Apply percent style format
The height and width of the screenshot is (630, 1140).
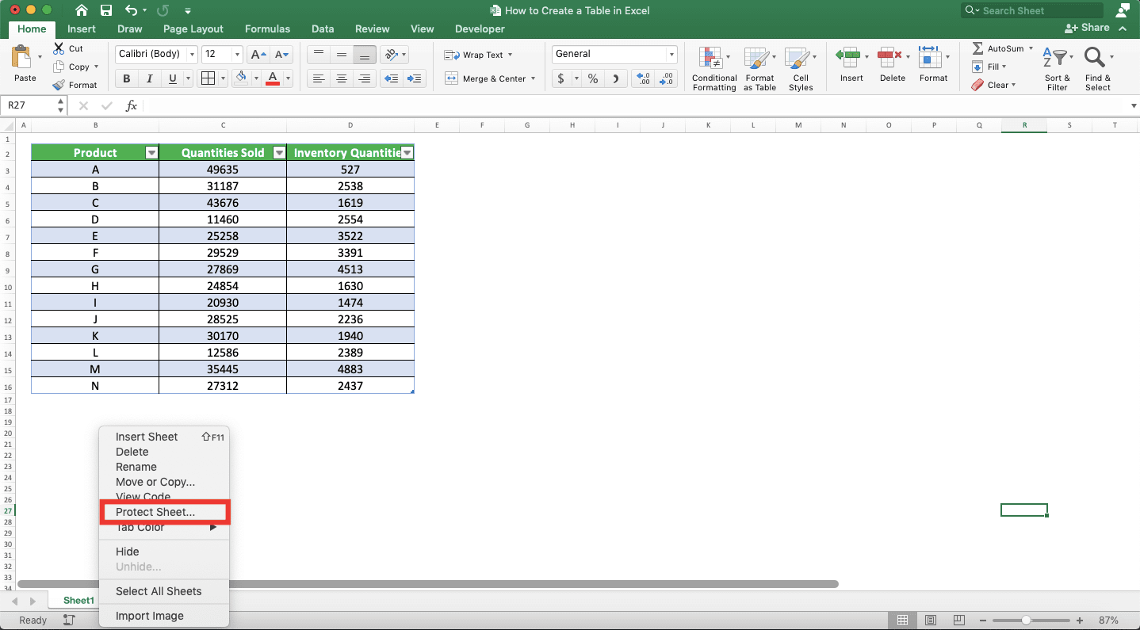point(592,78)
